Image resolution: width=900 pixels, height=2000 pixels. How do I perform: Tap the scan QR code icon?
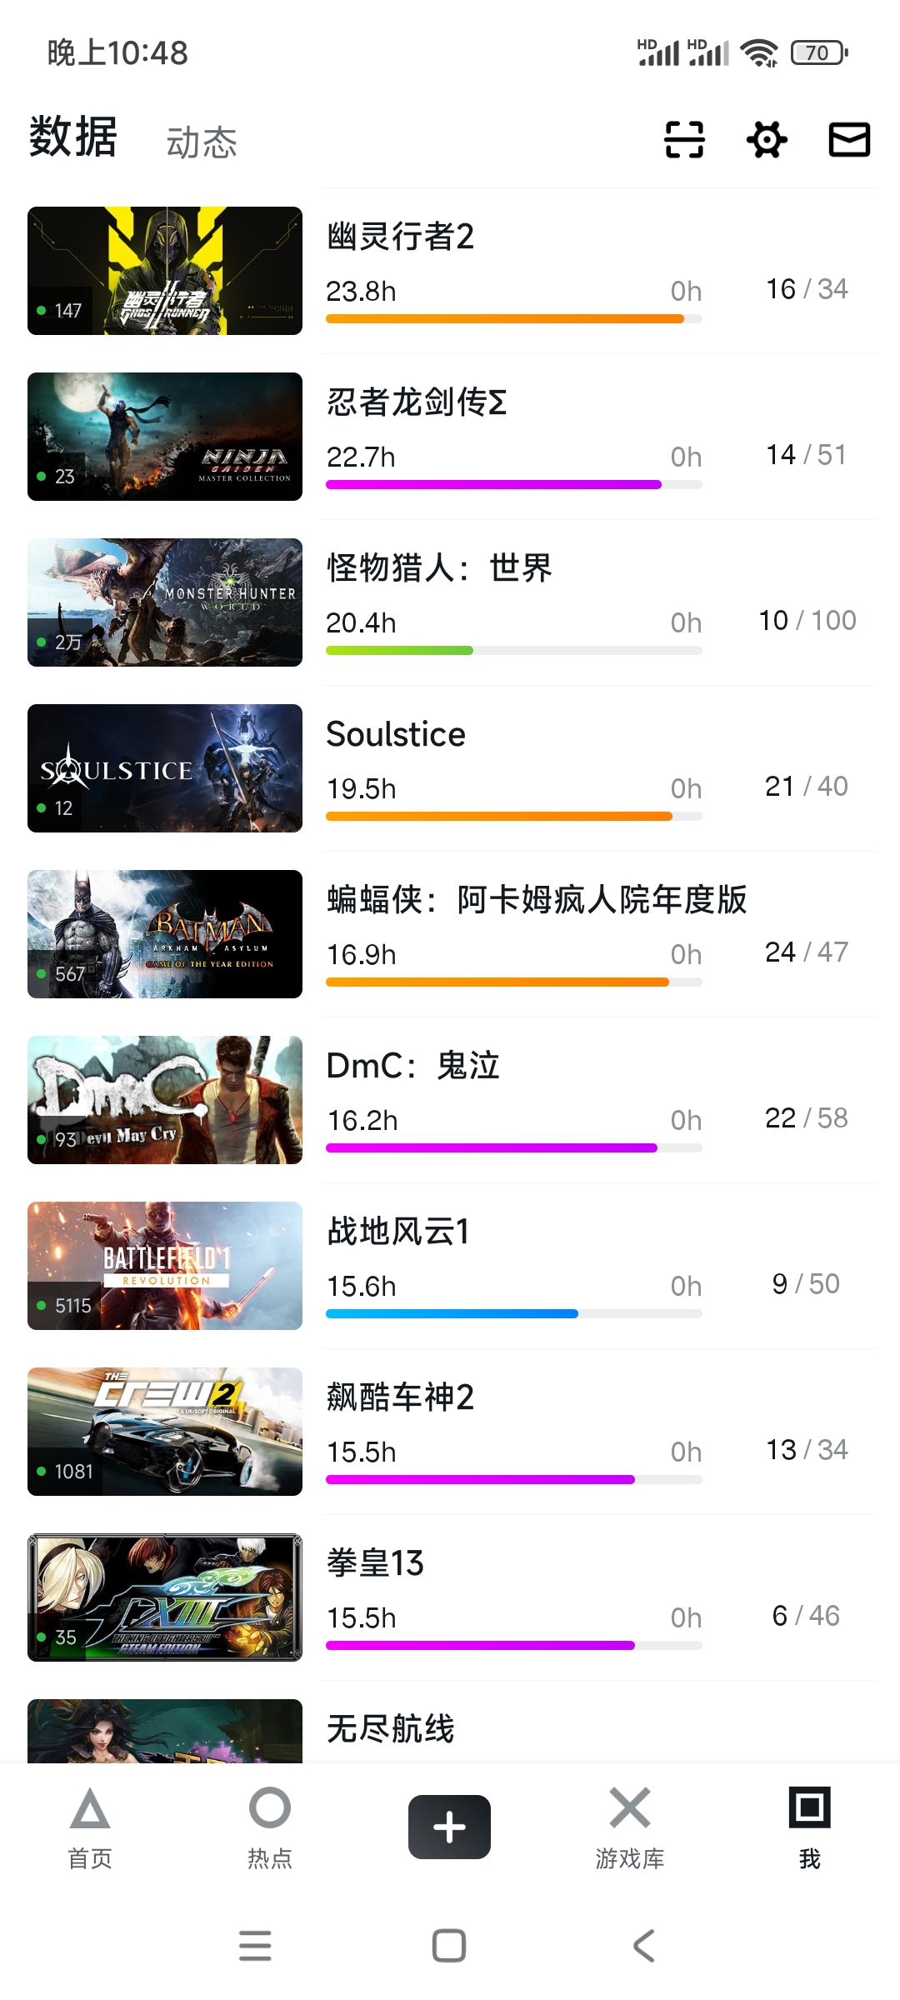[684, 139]
